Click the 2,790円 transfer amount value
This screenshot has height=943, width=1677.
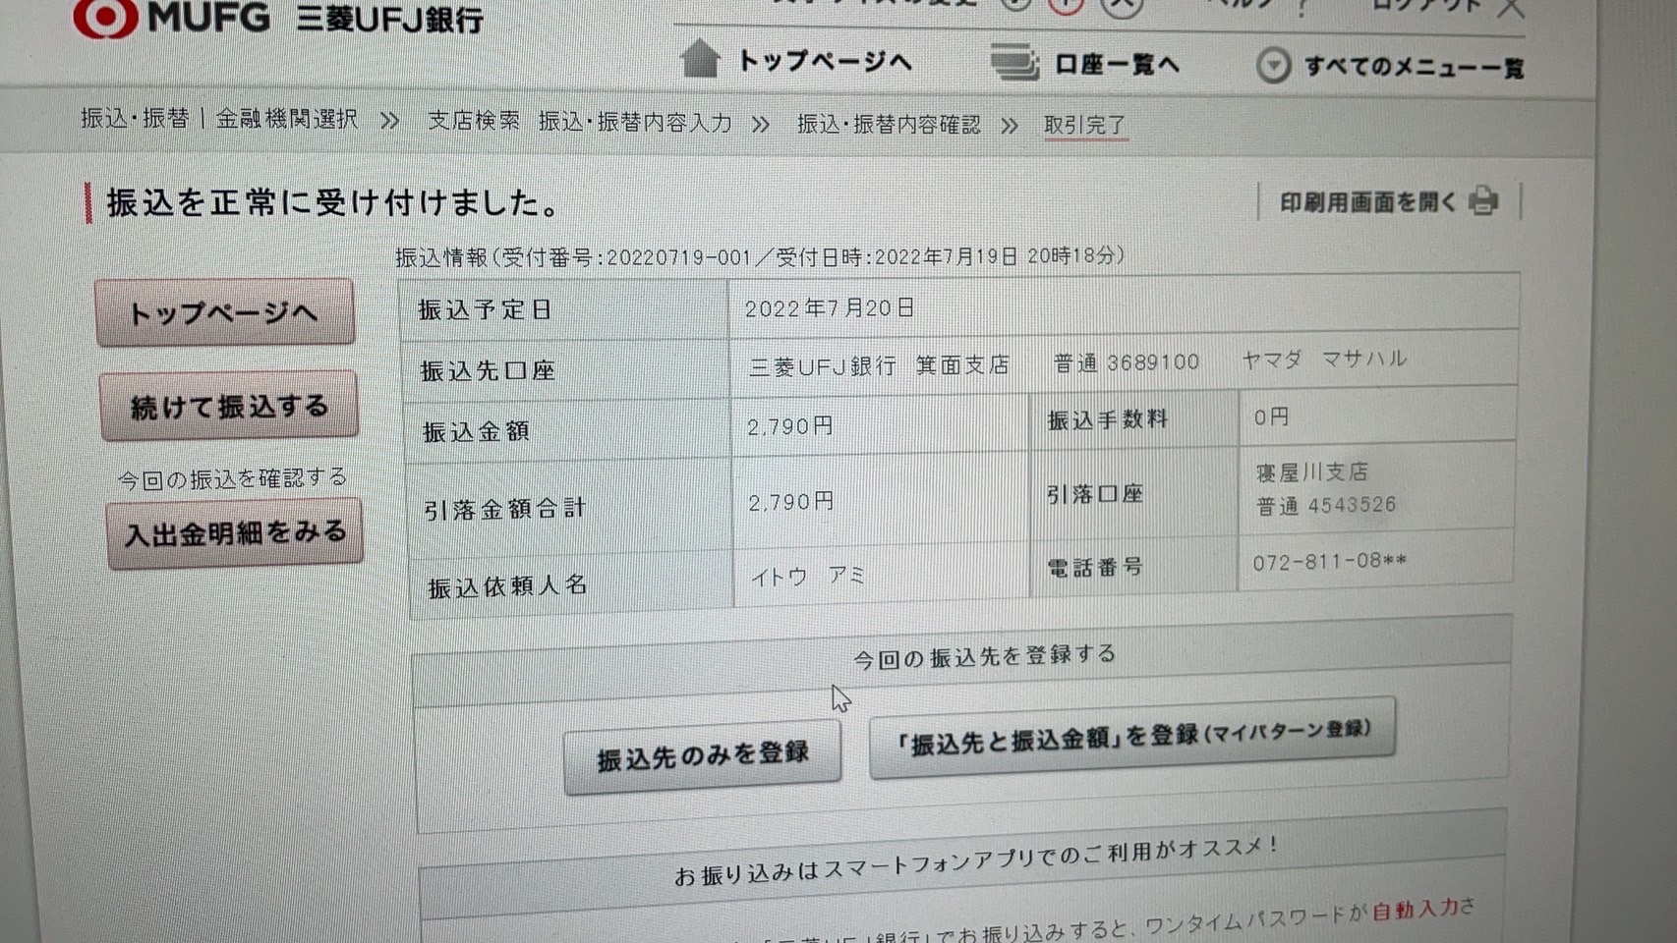click(790, 426)
